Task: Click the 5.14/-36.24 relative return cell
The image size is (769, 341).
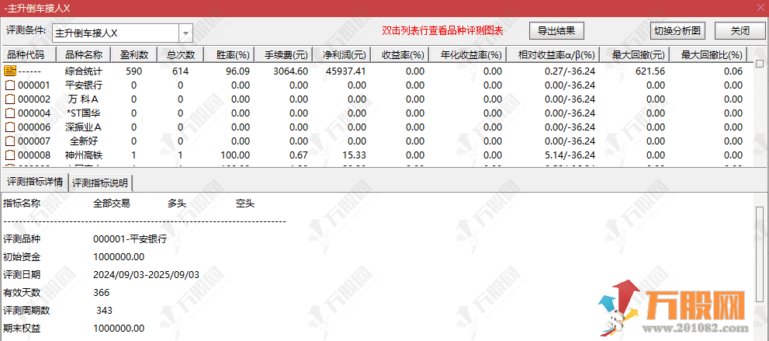Action: (x=570, y=155)
